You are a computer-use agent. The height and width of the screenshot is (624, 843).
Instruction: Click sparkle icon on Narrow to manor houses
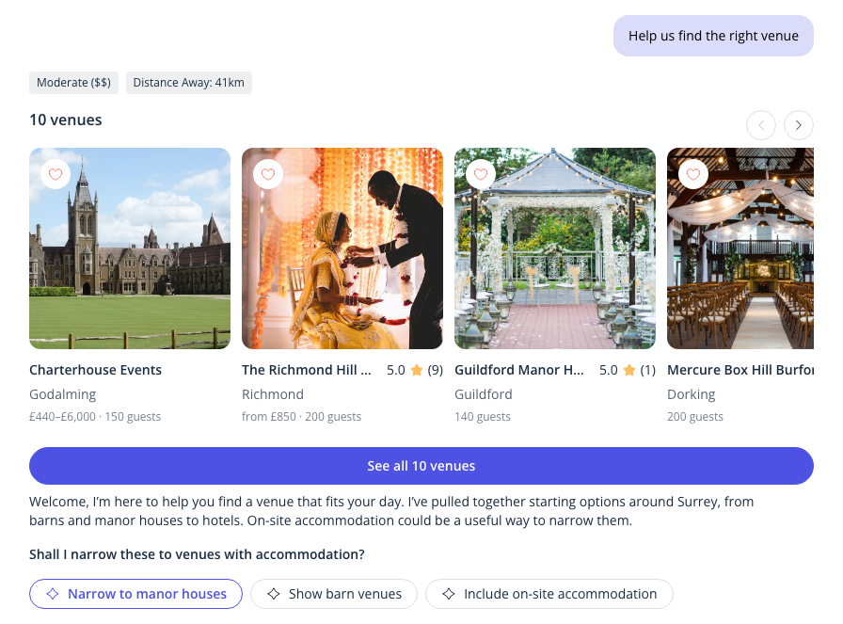(x=53, y=594)
